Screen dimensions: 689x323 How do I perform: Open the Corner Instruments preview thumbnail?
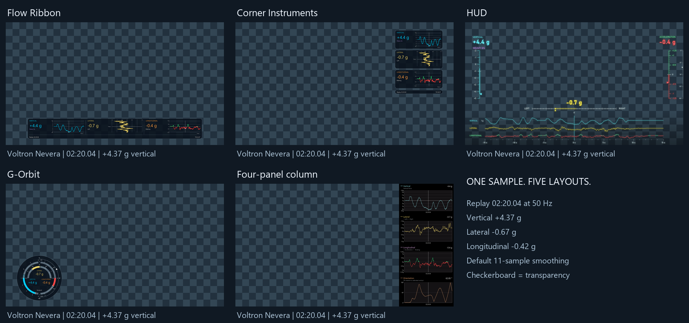coord(344,84)
